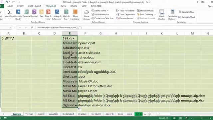Image resolution: width=213 pixels, height=120 pixels.
Task: Switch to the Yerevan sheet tab
Action: (29, 114)
